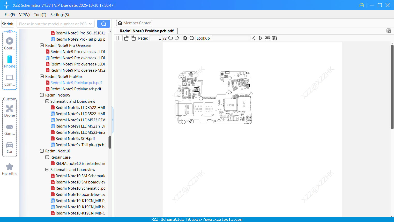Click the blue search button
Screen dimensions: 394x222
103,24
